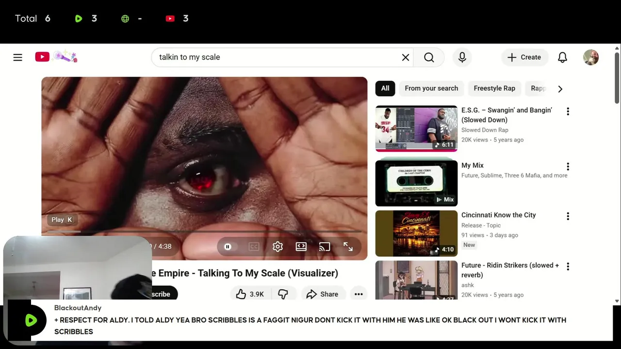
Task: Switch to theater mode
Action: (301, 247)
